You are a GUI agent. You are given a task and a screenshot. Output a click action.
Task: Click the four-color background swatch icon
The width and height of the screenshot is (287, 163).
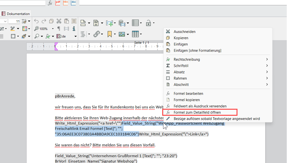pos(24,29)
